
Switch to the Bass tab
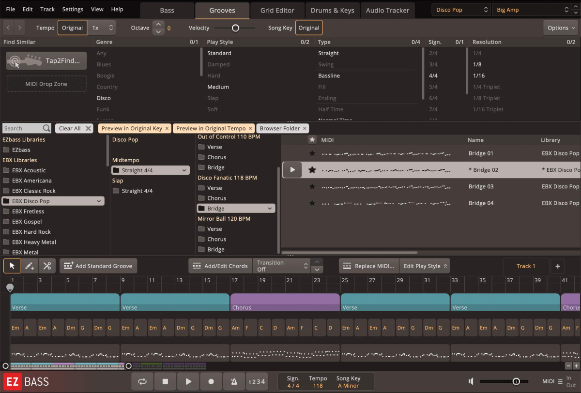(x=167, y=10)
